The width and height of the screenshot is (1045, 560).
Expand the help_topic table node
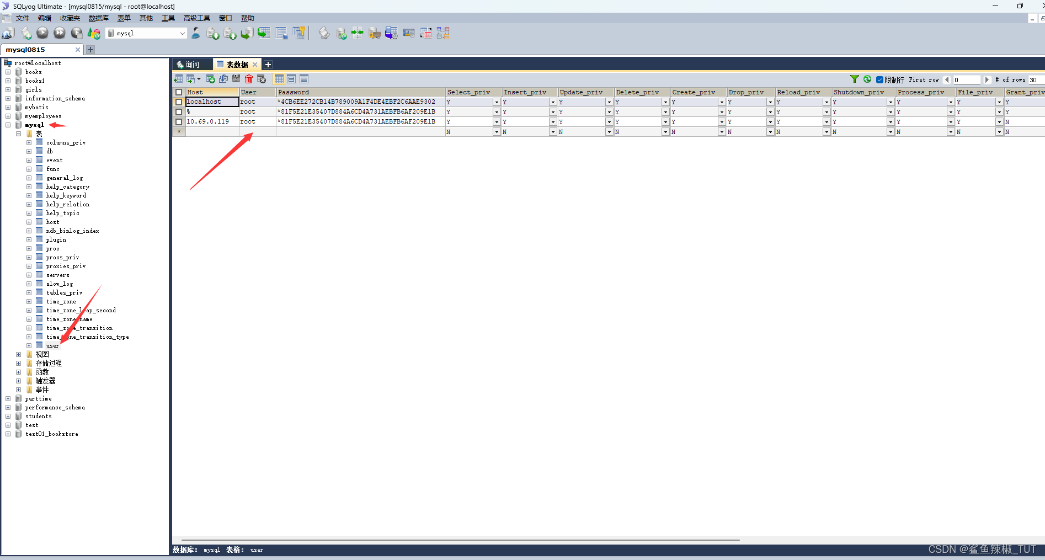[x=29, y=213]
